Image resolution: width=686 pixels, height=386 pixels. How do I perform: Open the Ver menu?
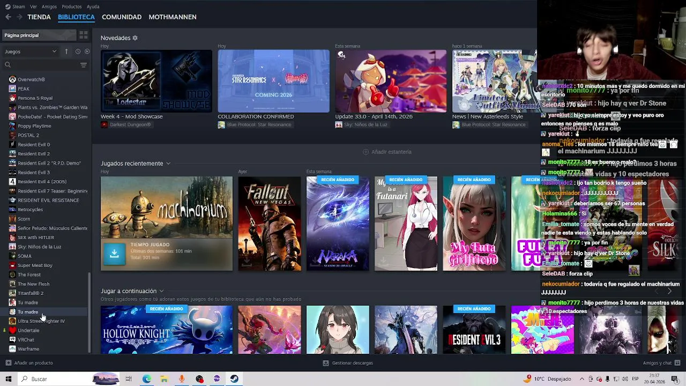pyautogui.click(x=33, y=6)
